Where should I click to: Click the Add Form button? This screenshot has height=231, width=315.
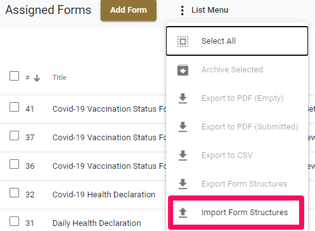pyautogui.click(x=129, y=10)
